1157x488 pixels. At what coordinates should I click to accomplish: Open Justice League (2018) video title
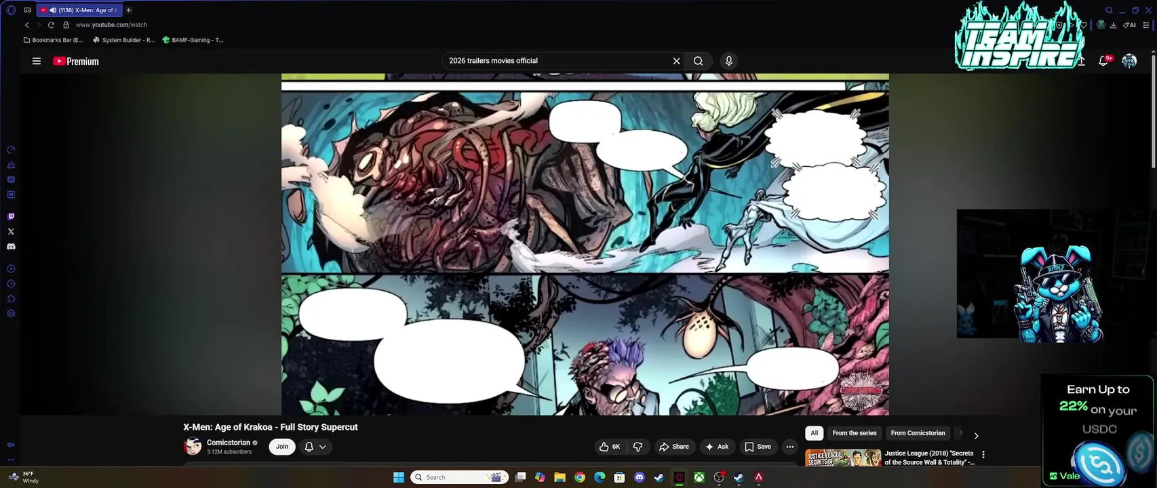point(930,457)
